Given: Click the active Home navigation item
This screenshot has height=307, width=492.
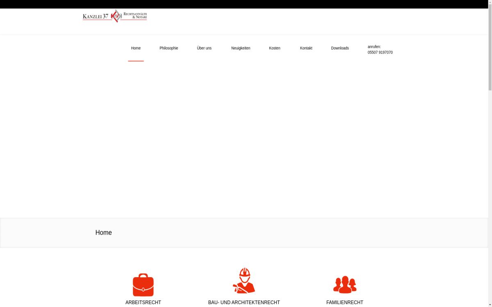Looking at the screenshot, I should click(136, 48).
